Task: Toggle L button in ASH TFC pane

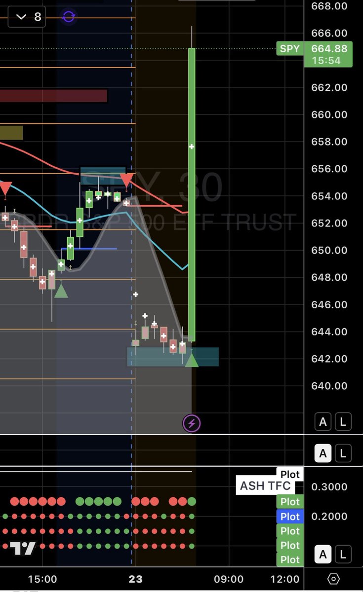Action: (x=343, y=555)
